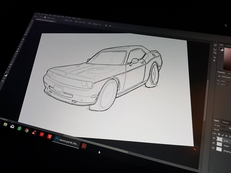Open the Edit Toolbar three-dots button

coord(8,69)
